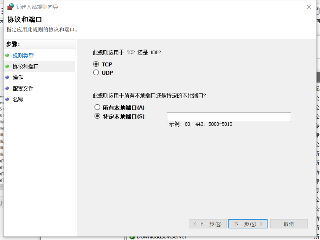Focus the specific local port text field
This screenshot has height=240, width=320.
click(x=229, y=117)
